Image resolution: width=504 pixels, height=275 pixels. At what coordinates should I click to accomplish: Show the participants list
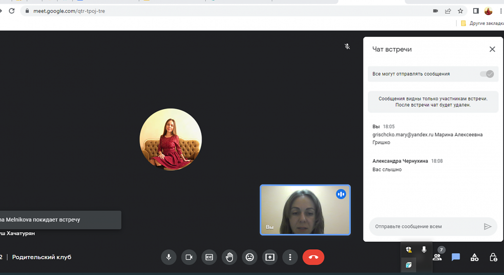(x=437, y=257)
